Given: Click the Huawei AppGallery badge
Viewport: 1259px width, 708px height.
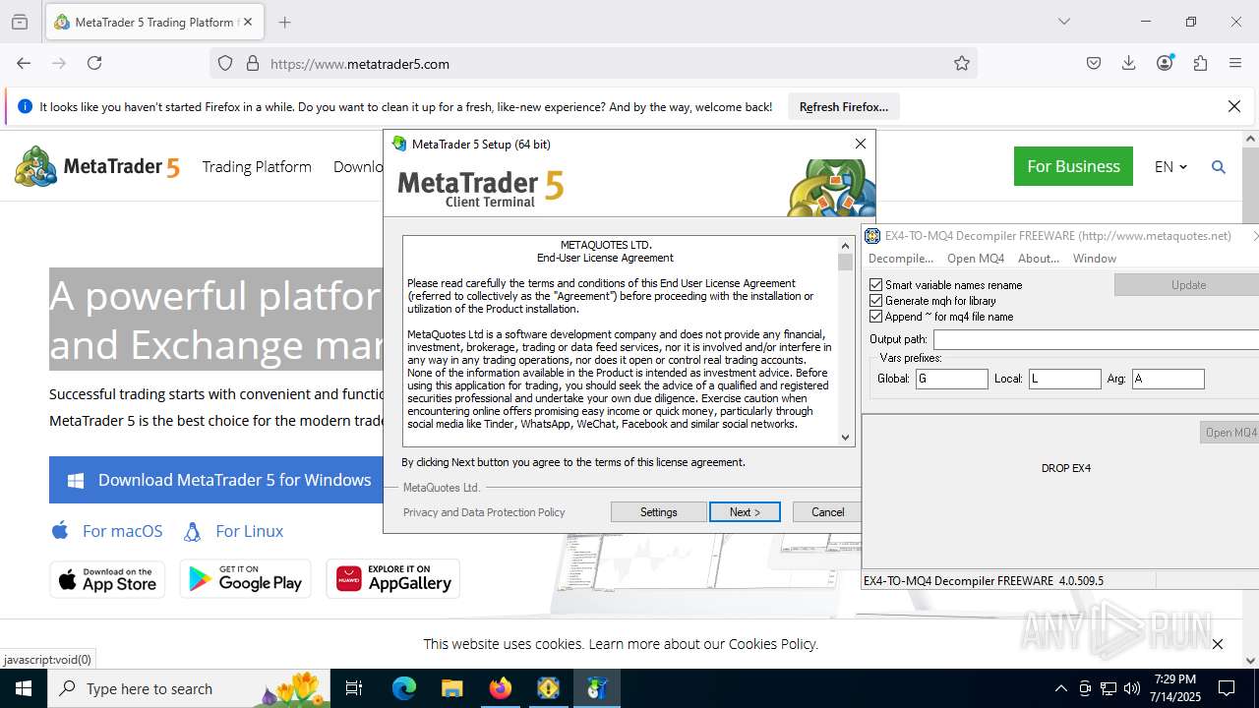Looking at the screenshot, I should tap(393, 579).
